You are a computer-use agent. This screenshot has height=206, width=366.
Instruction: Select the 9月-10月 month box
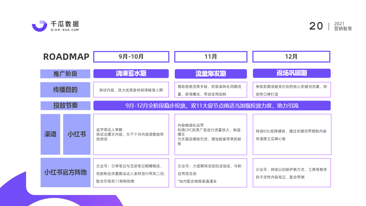click(131, 57)
